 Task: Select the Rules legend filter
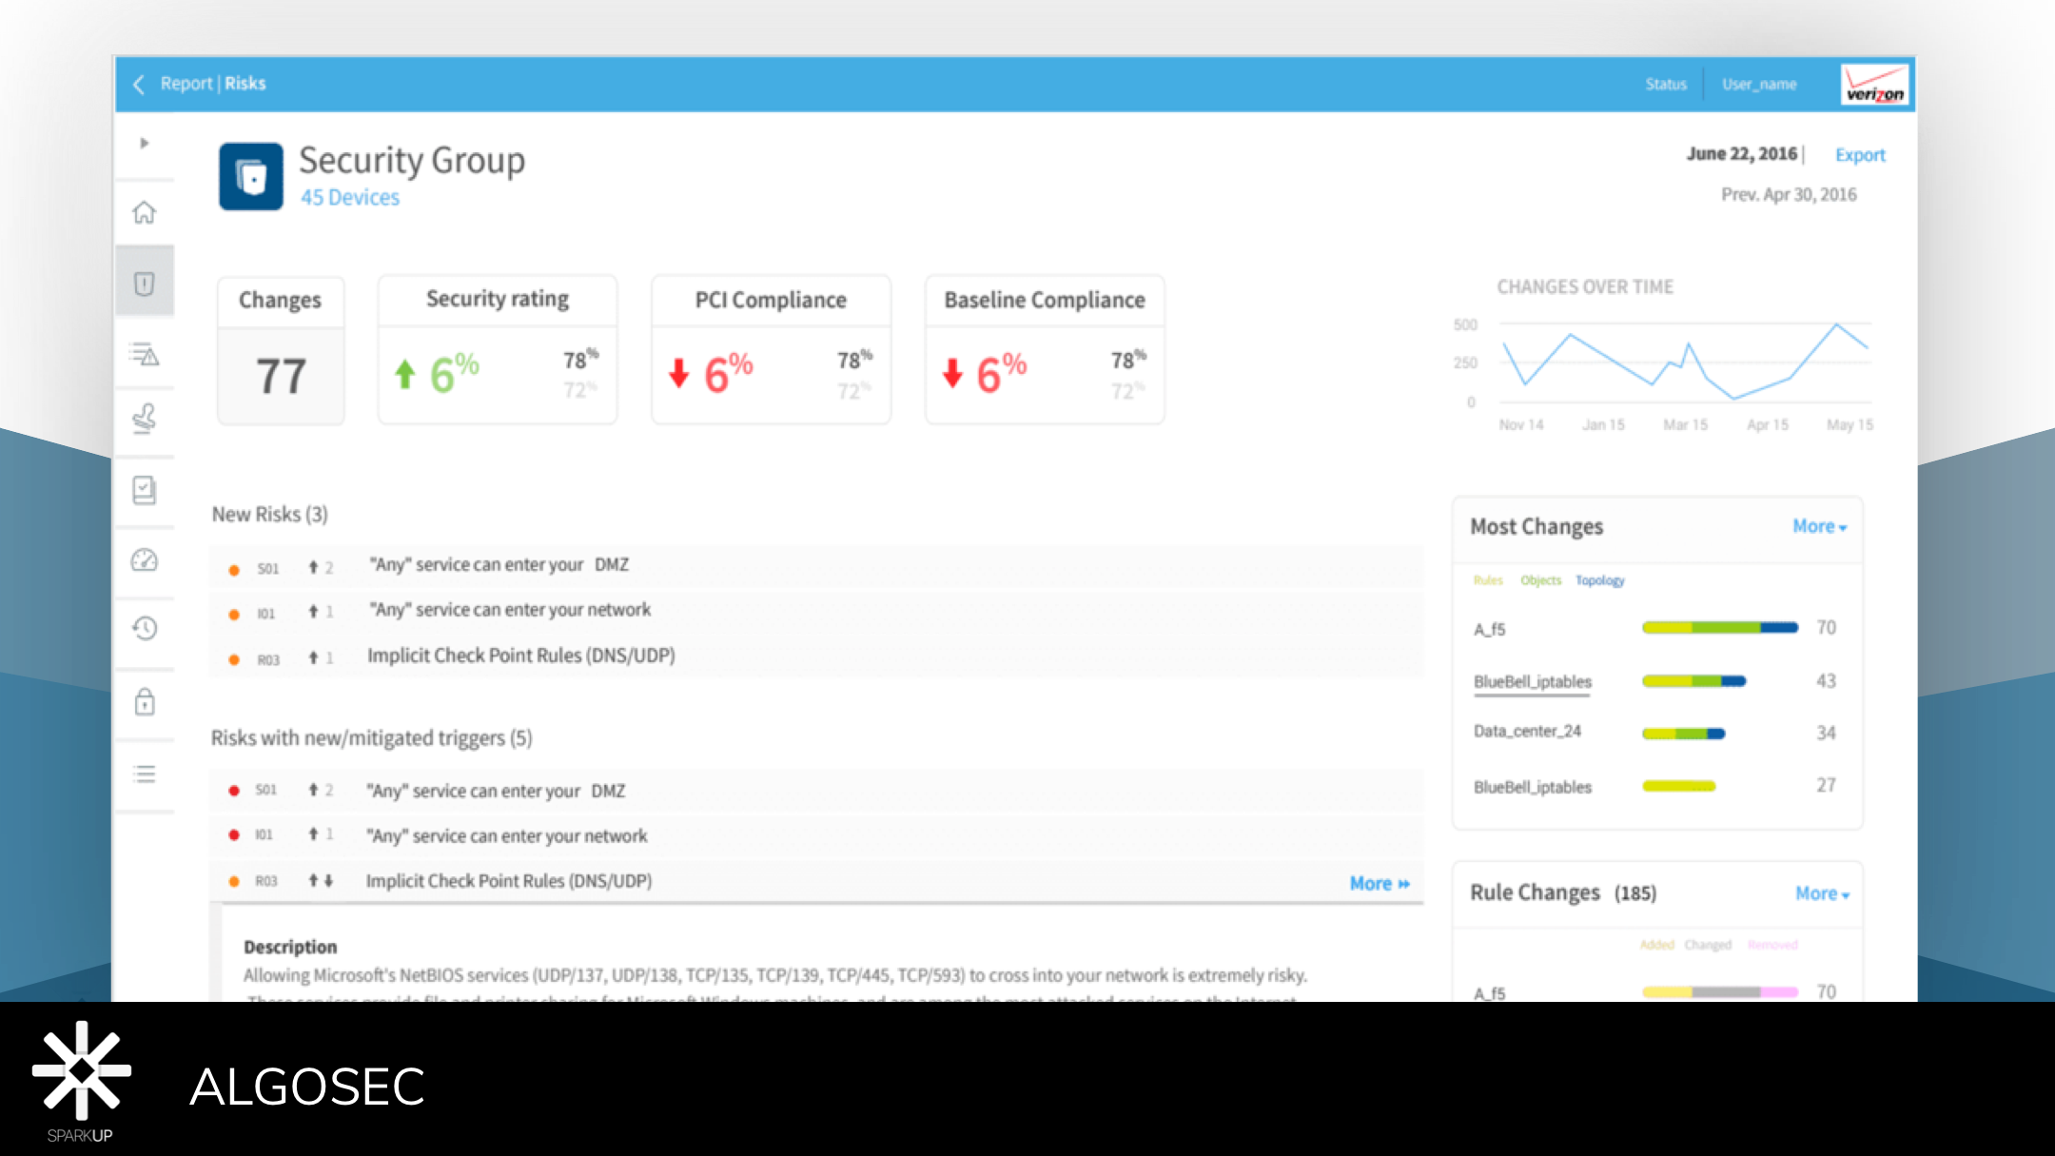(x=1488, y=580)
